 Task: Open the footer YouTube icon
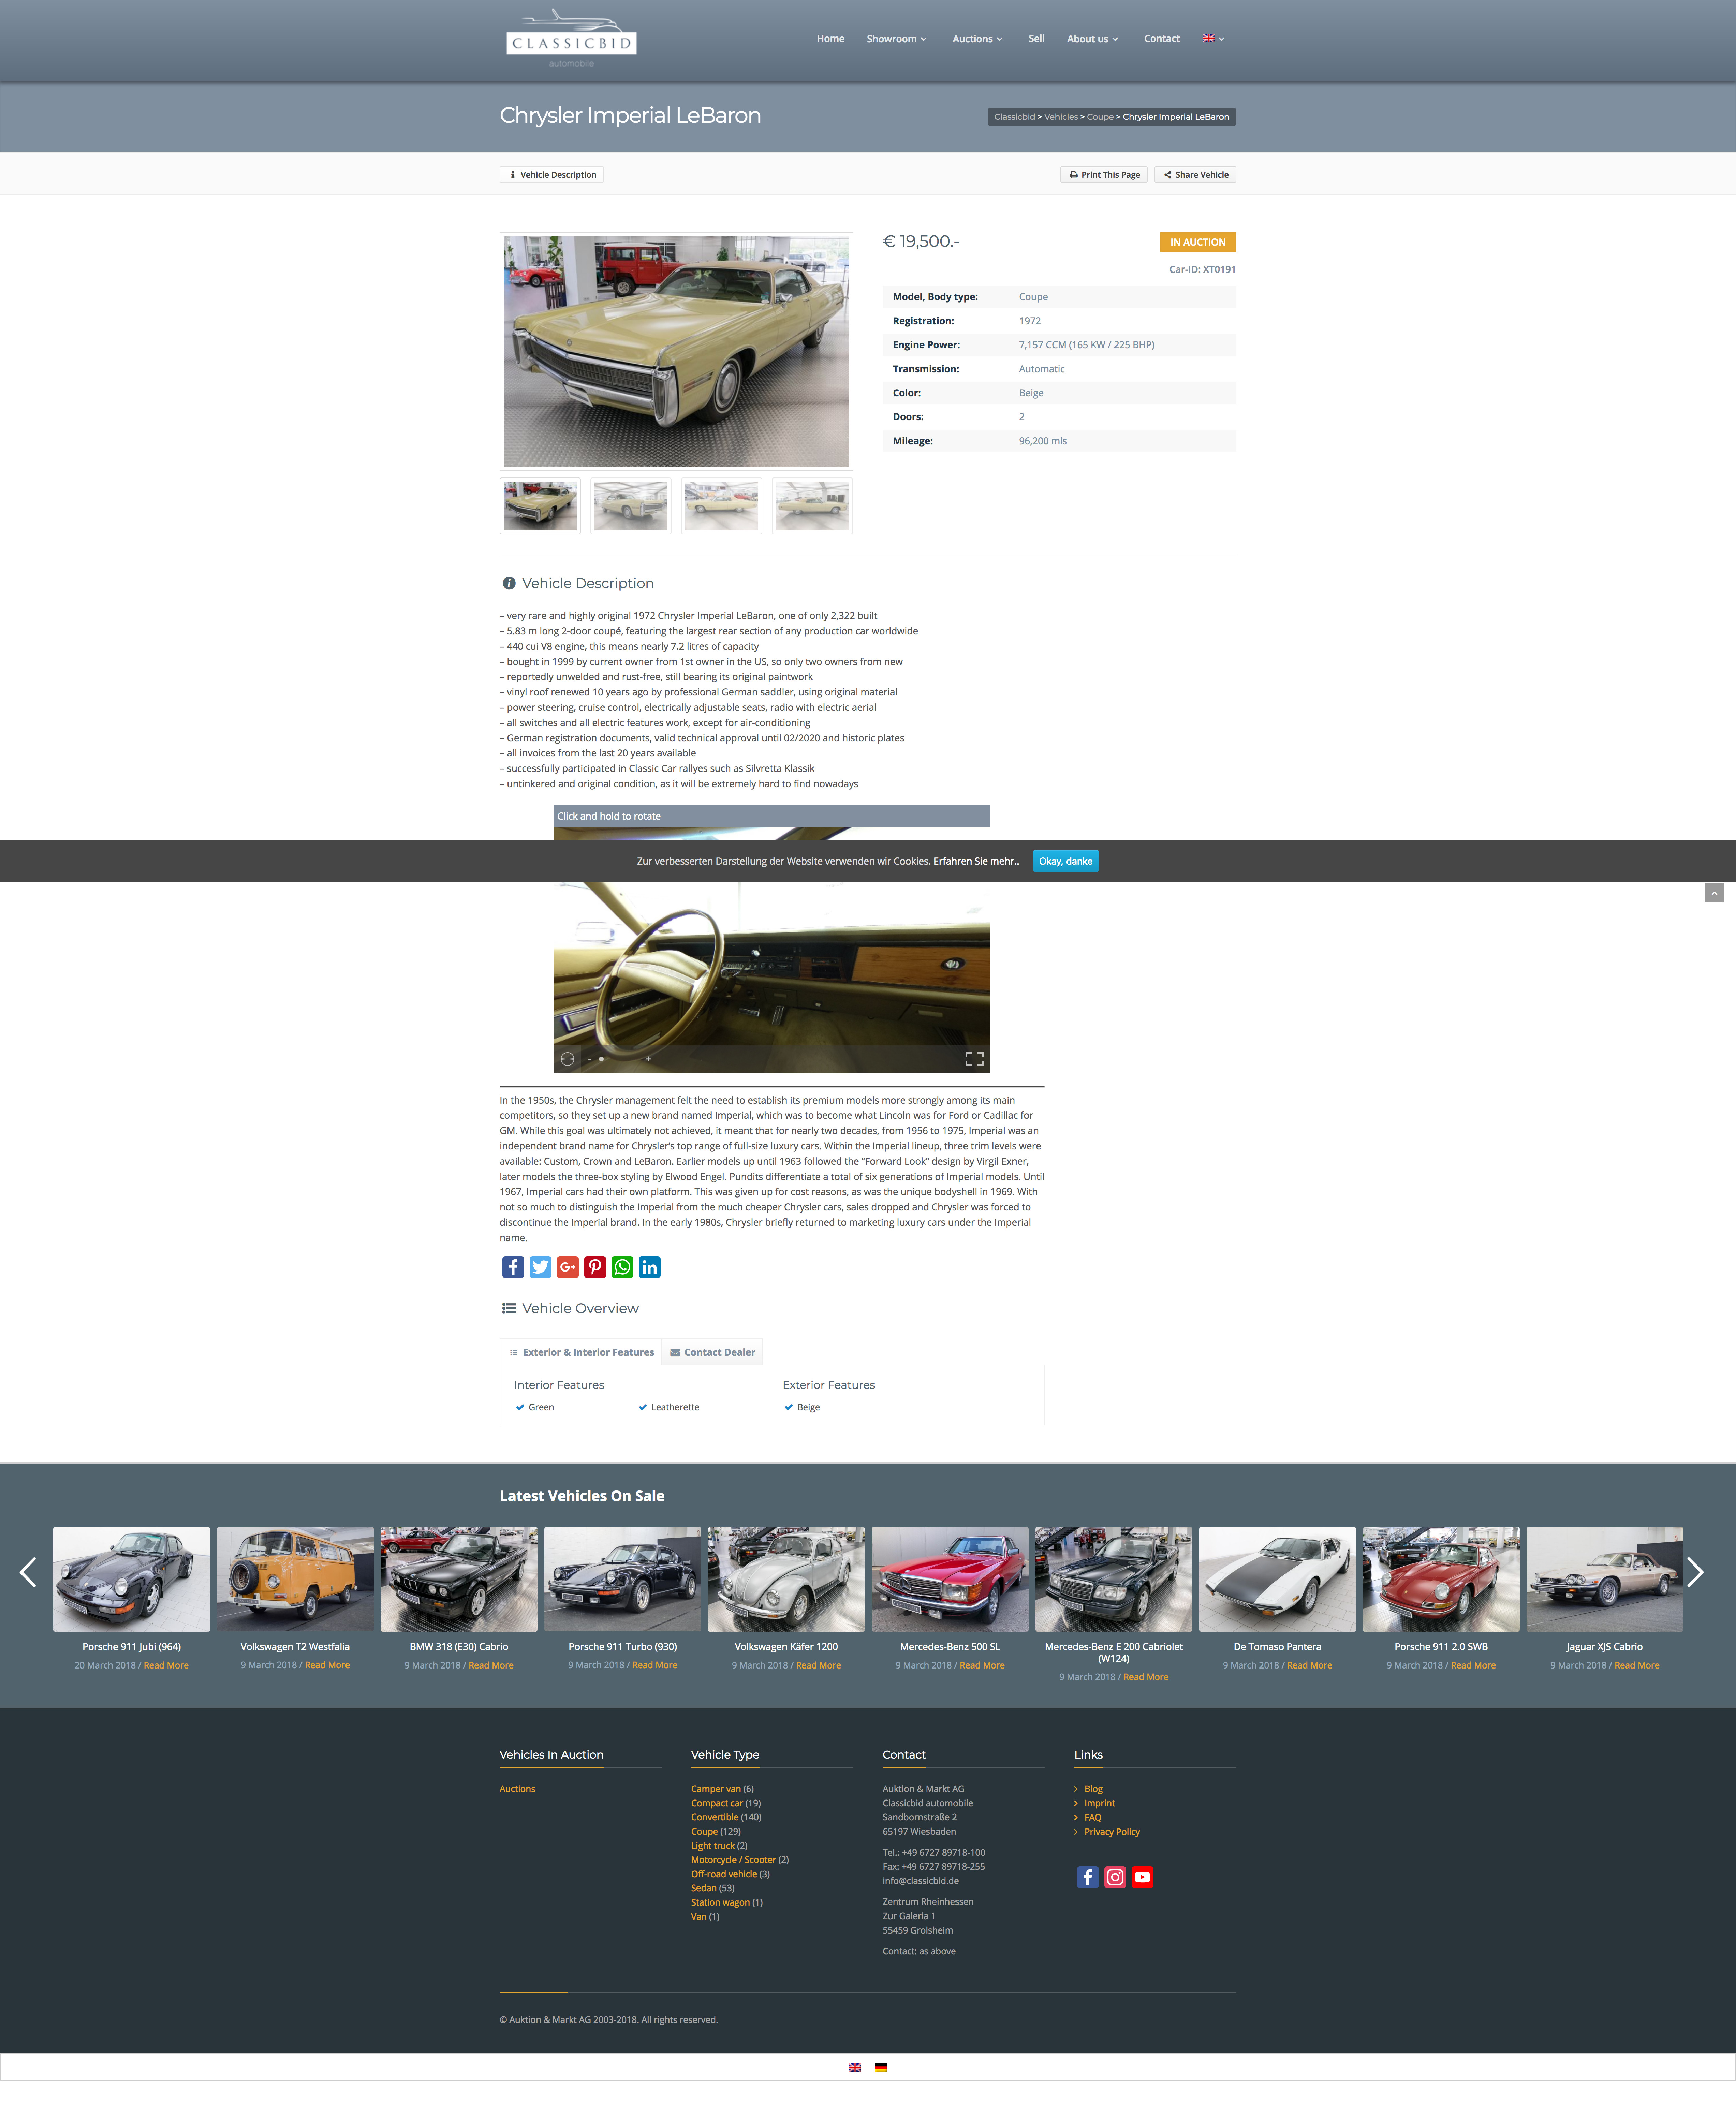click(1142, 1877)
